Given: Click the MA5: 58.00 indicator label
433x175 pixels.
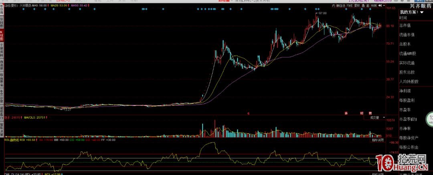Looking at the screenshot, I should tap(39, 6).
